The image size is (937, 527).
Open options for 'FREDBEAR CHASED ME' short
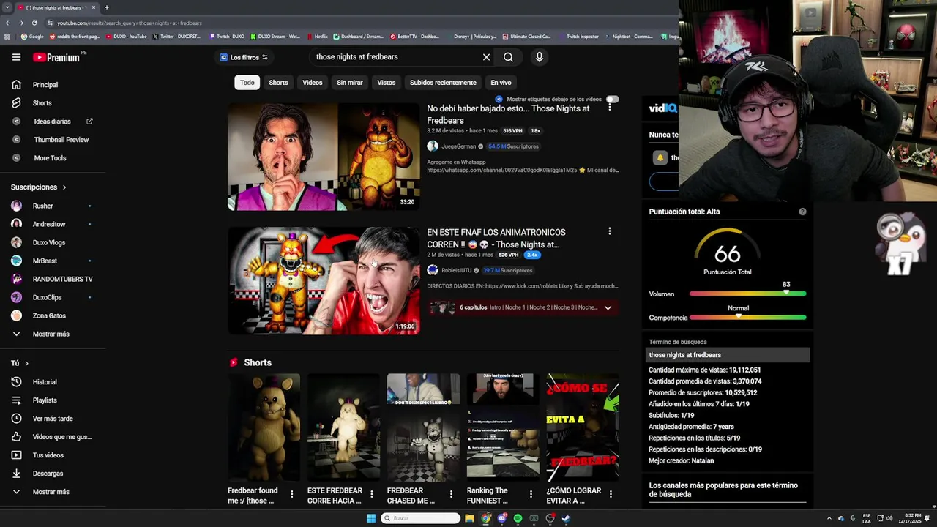(x=451, y=495)
